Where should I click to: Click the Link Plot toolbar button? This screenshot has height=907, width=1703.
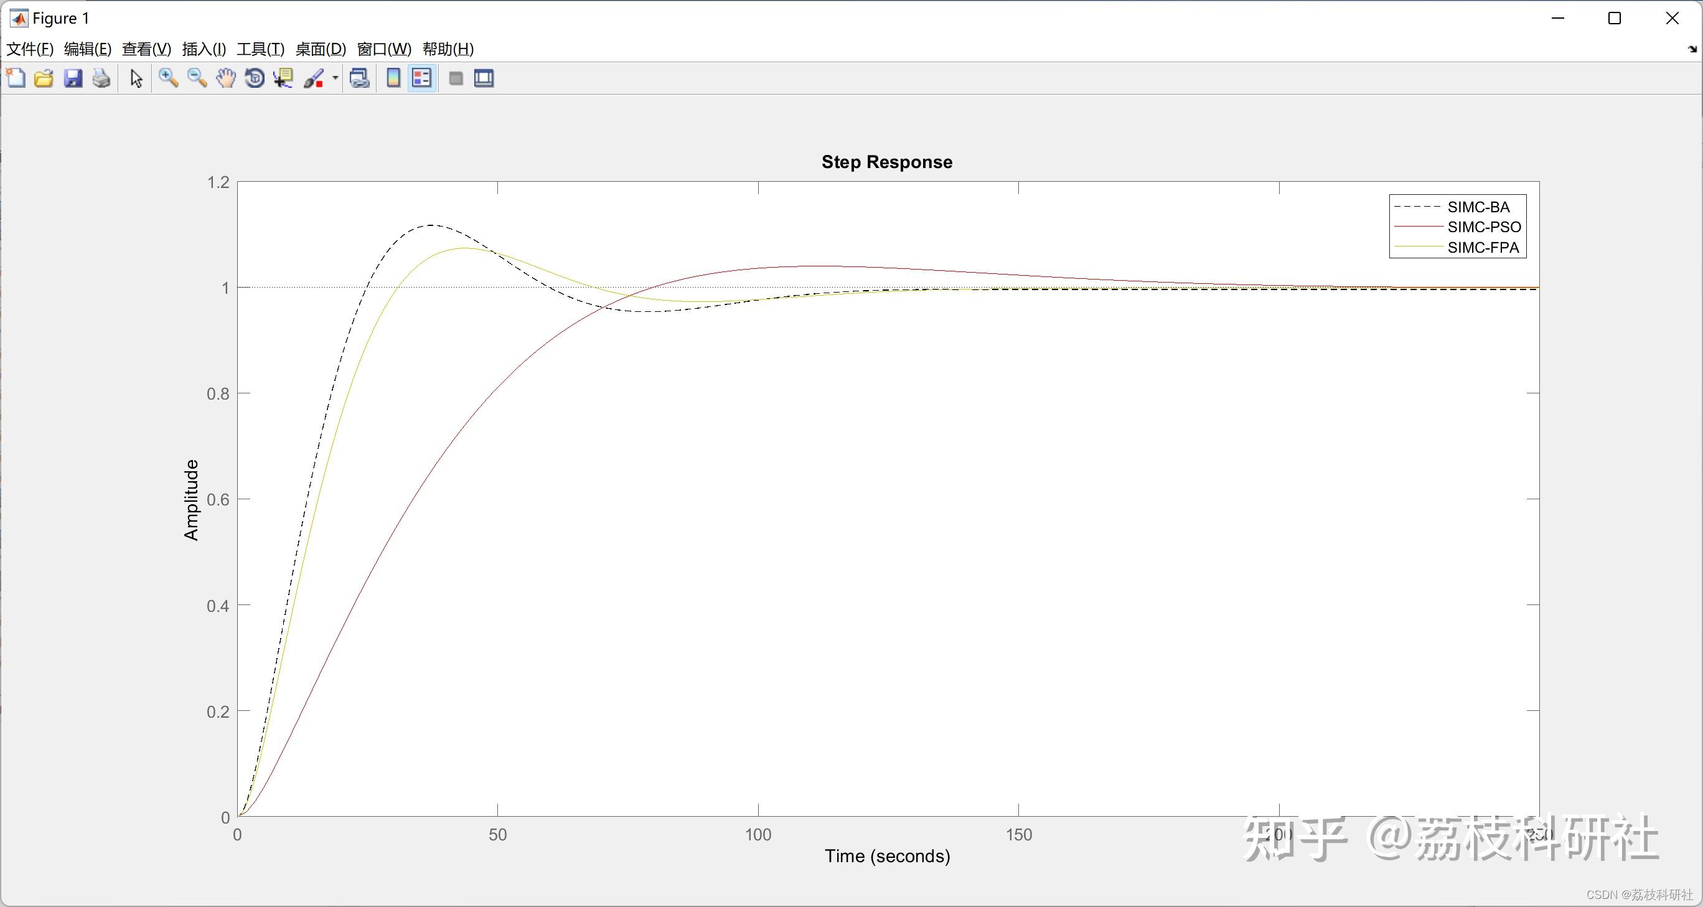coord(360,78)
